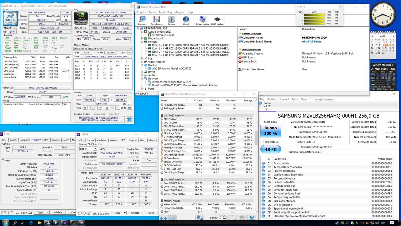This screenshot has width=401, height=226.
Task: Click 43 °C temperature indicator button
Action: coord(271,150)
